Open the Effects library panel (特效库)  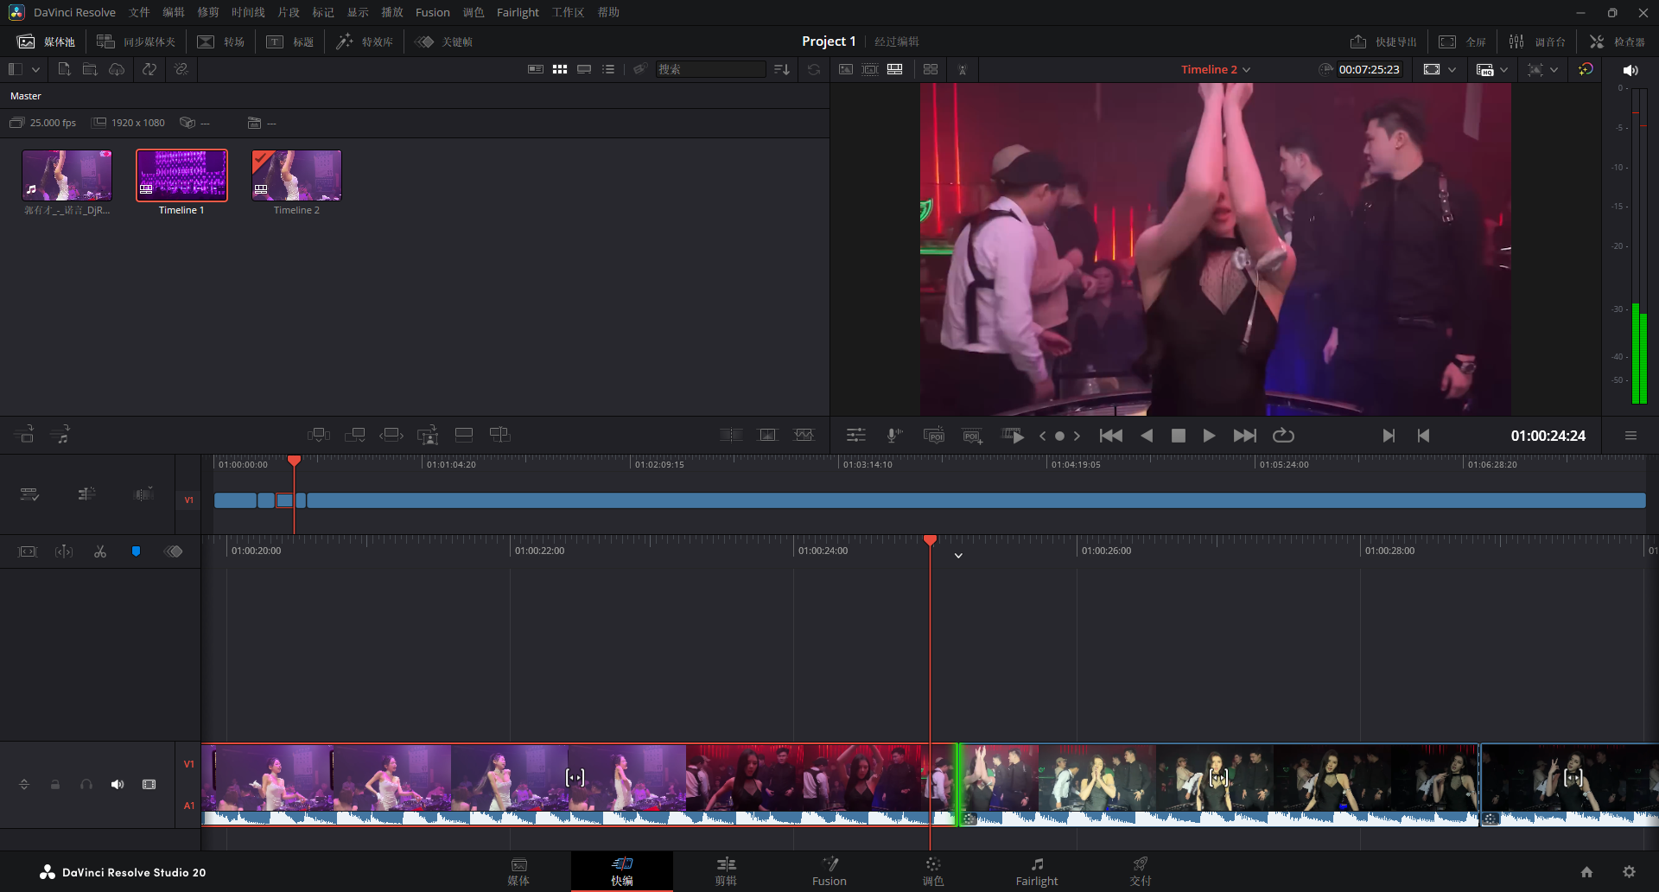[365, 41]
